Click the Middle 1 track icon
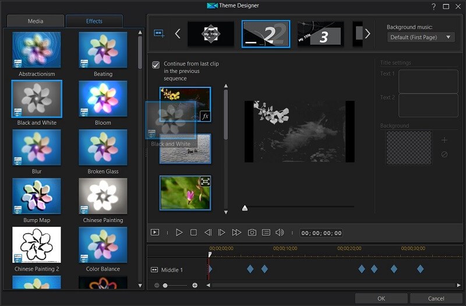 click(x=154, y=270)
